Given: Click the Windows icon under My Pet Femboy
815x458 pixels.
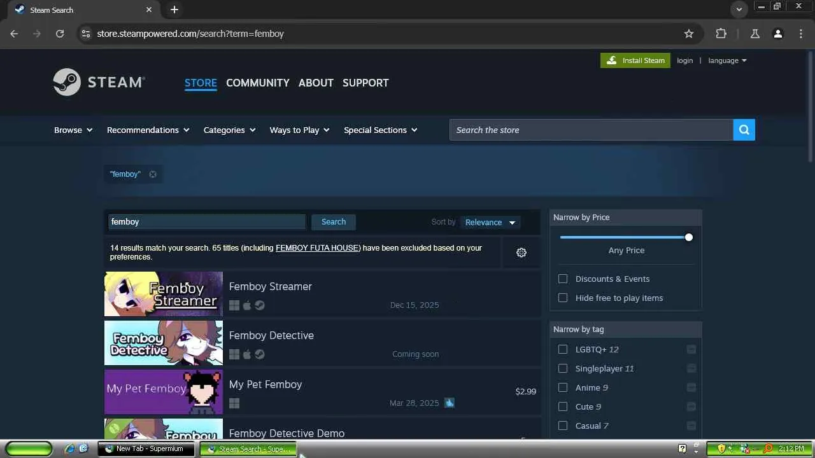Looking at the screenshot, I should coord(234,403).
